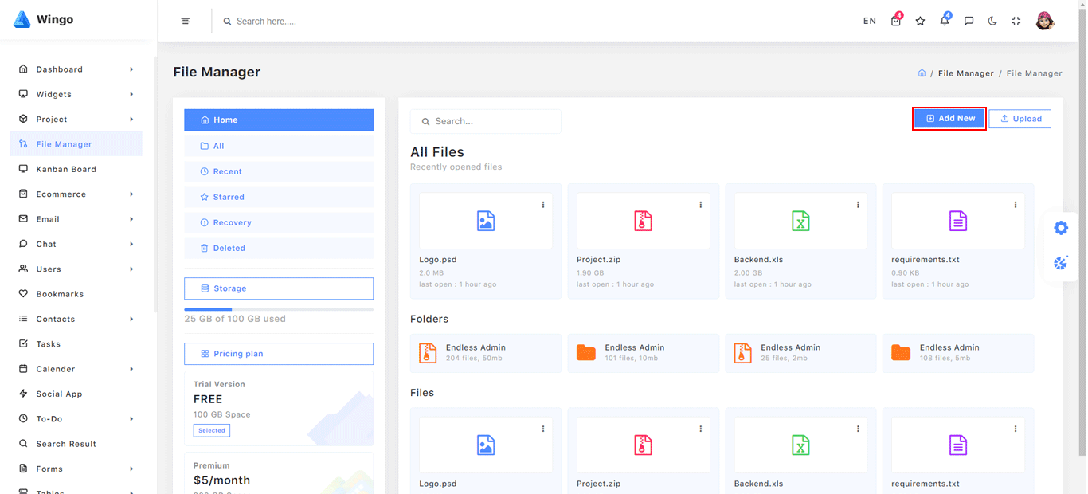Open three-dot menu on Logo.psd card
This screenshot has height=494, width=1088.
click(543, 205)
